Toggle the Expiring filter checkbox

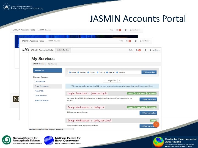tap(97, 72)
